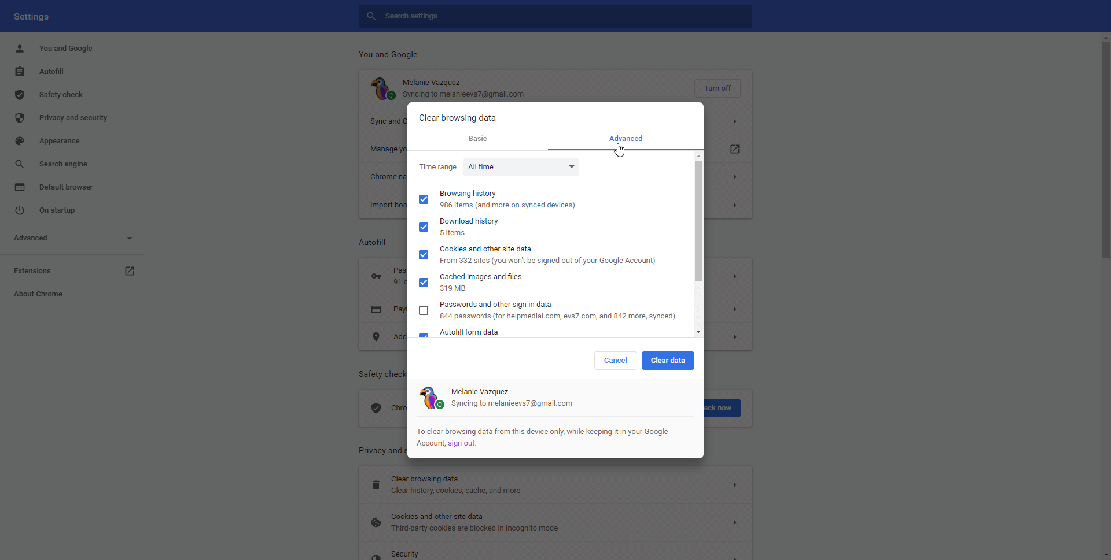Click the dialog scrollbar up arrow
The width and height of the screenshot is (1111, 560).
(698, 156)
